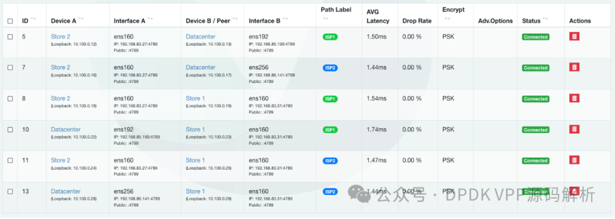
Task: Click the trash icon for ID 8
Action: tap(574, 98)
